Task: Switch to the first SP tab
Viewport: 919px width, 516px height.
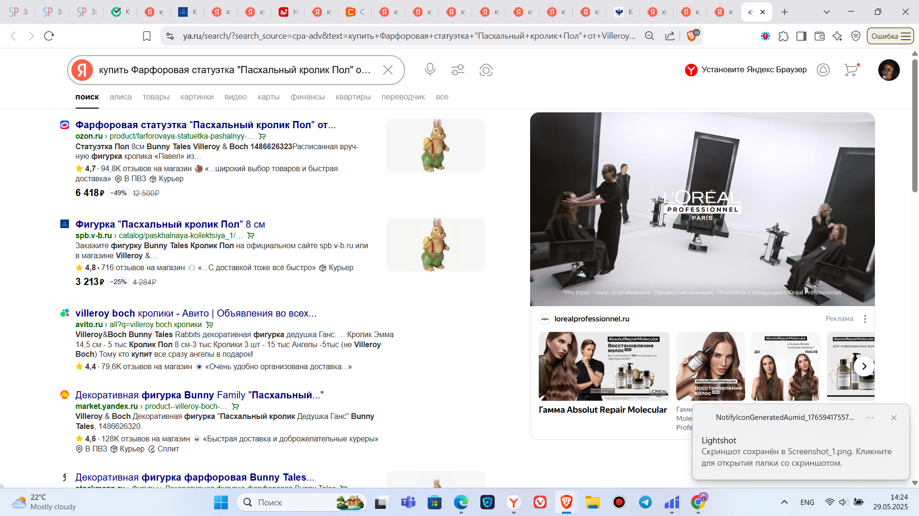Action: coord(18,12)
